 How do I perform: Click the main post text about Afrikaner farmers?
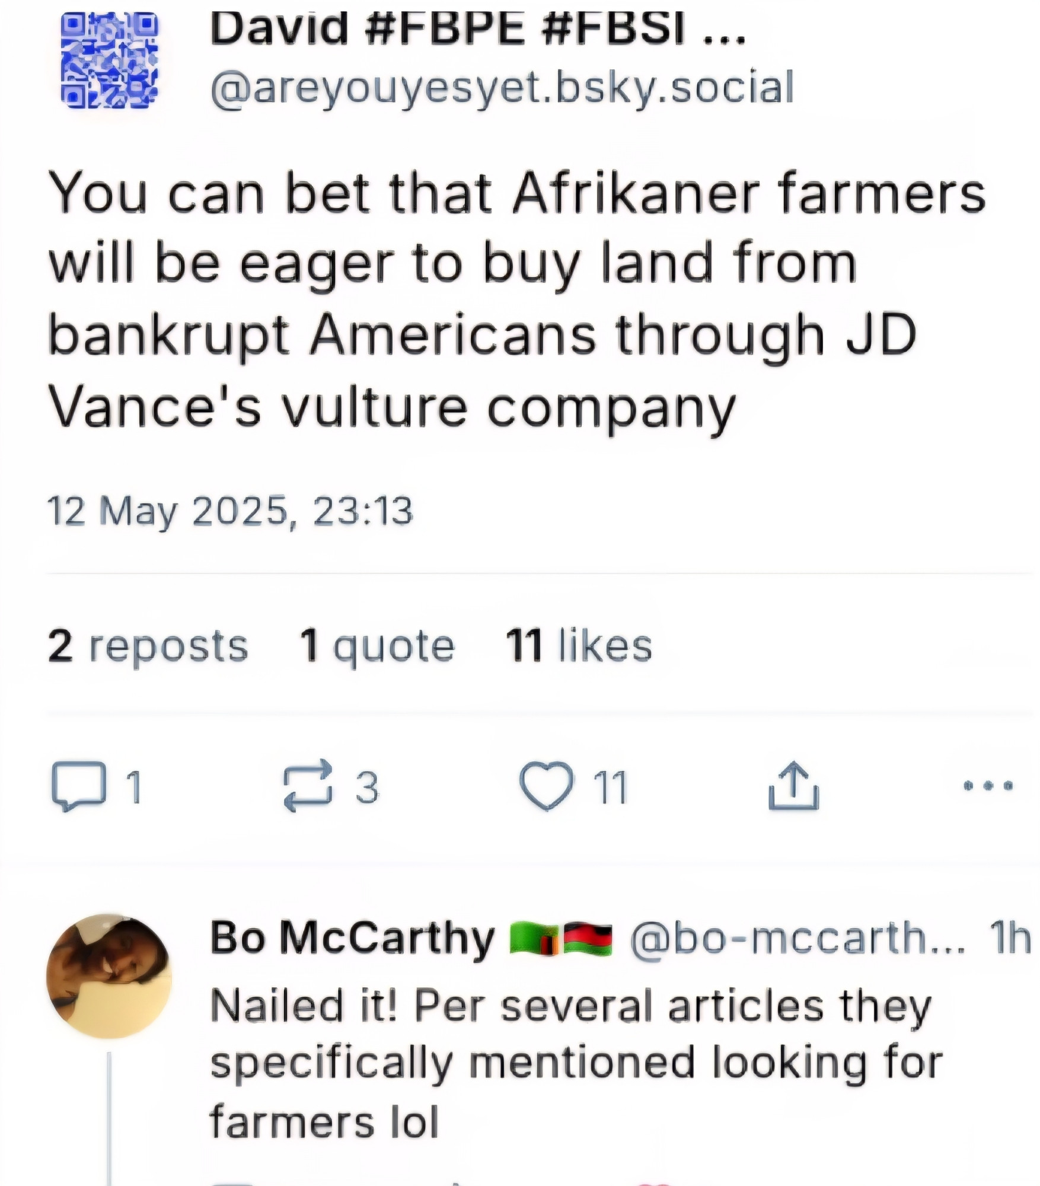516,299
